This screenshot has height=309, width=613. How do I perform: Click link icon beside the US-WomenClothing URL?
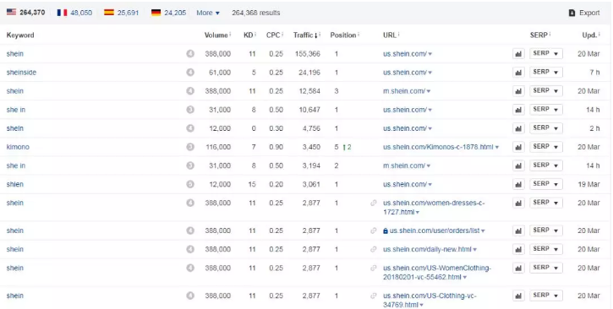[x=374, y=268]
